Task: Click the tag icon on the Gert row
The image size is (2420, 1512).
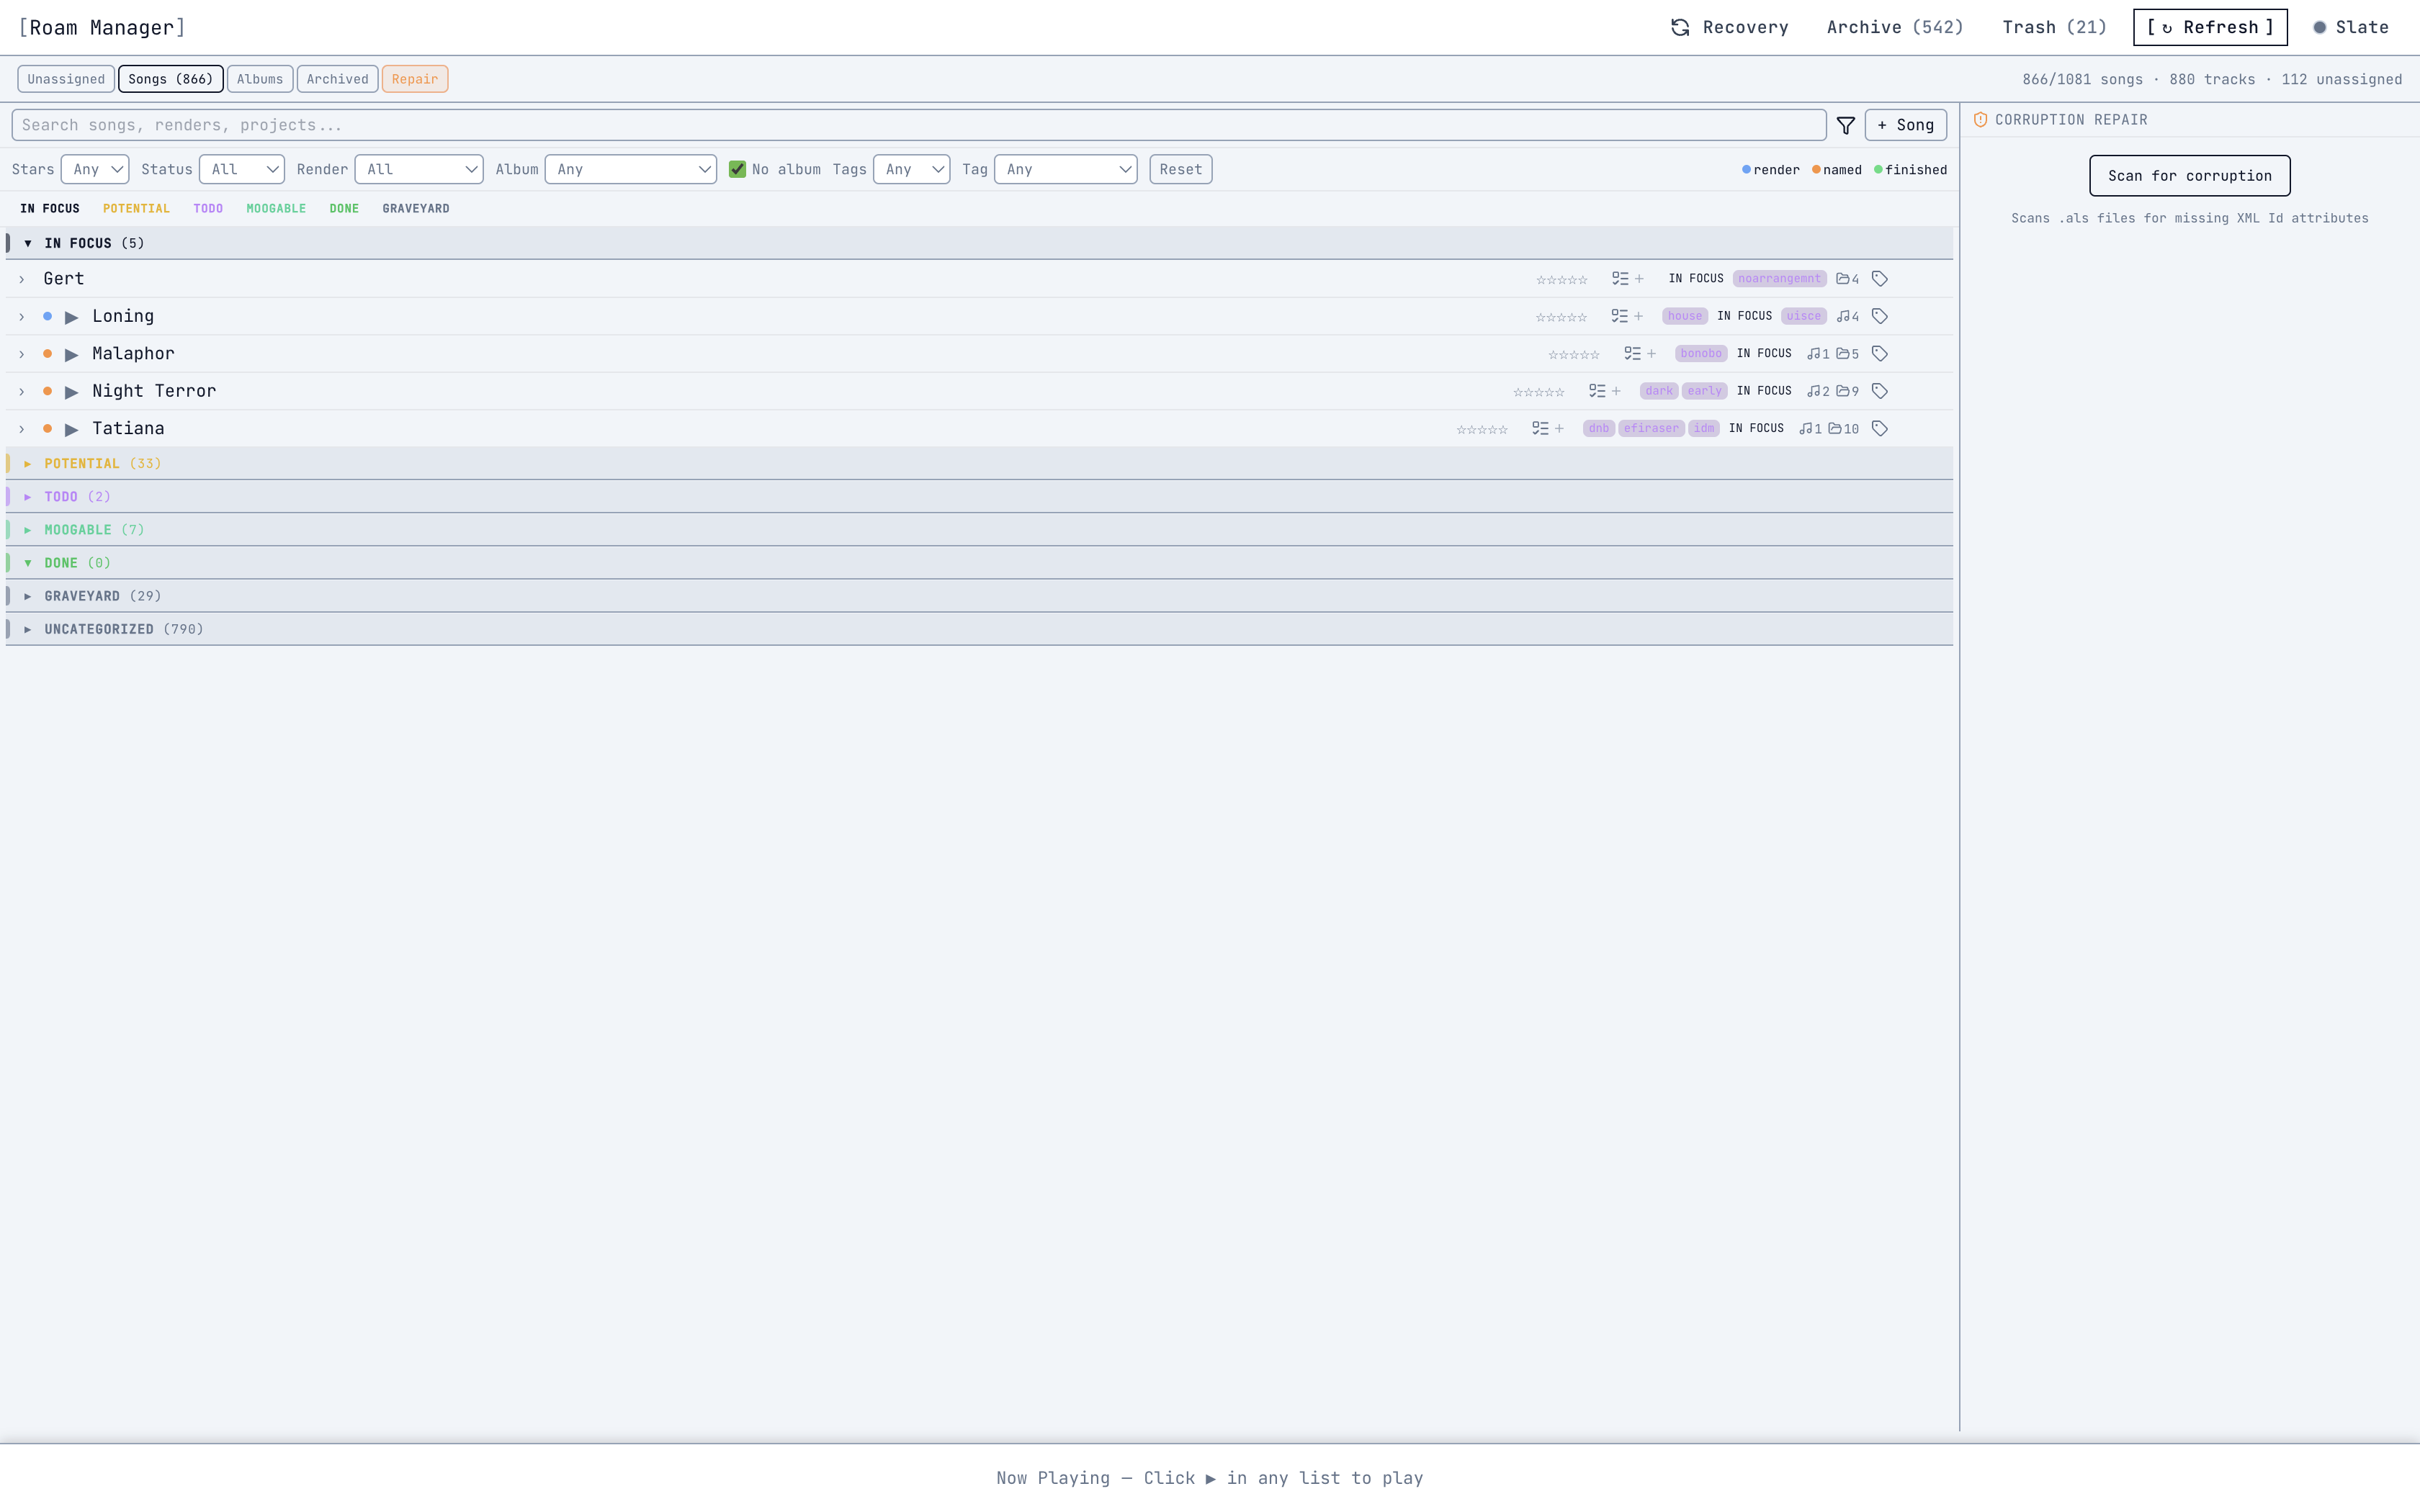Action: 1879,279
